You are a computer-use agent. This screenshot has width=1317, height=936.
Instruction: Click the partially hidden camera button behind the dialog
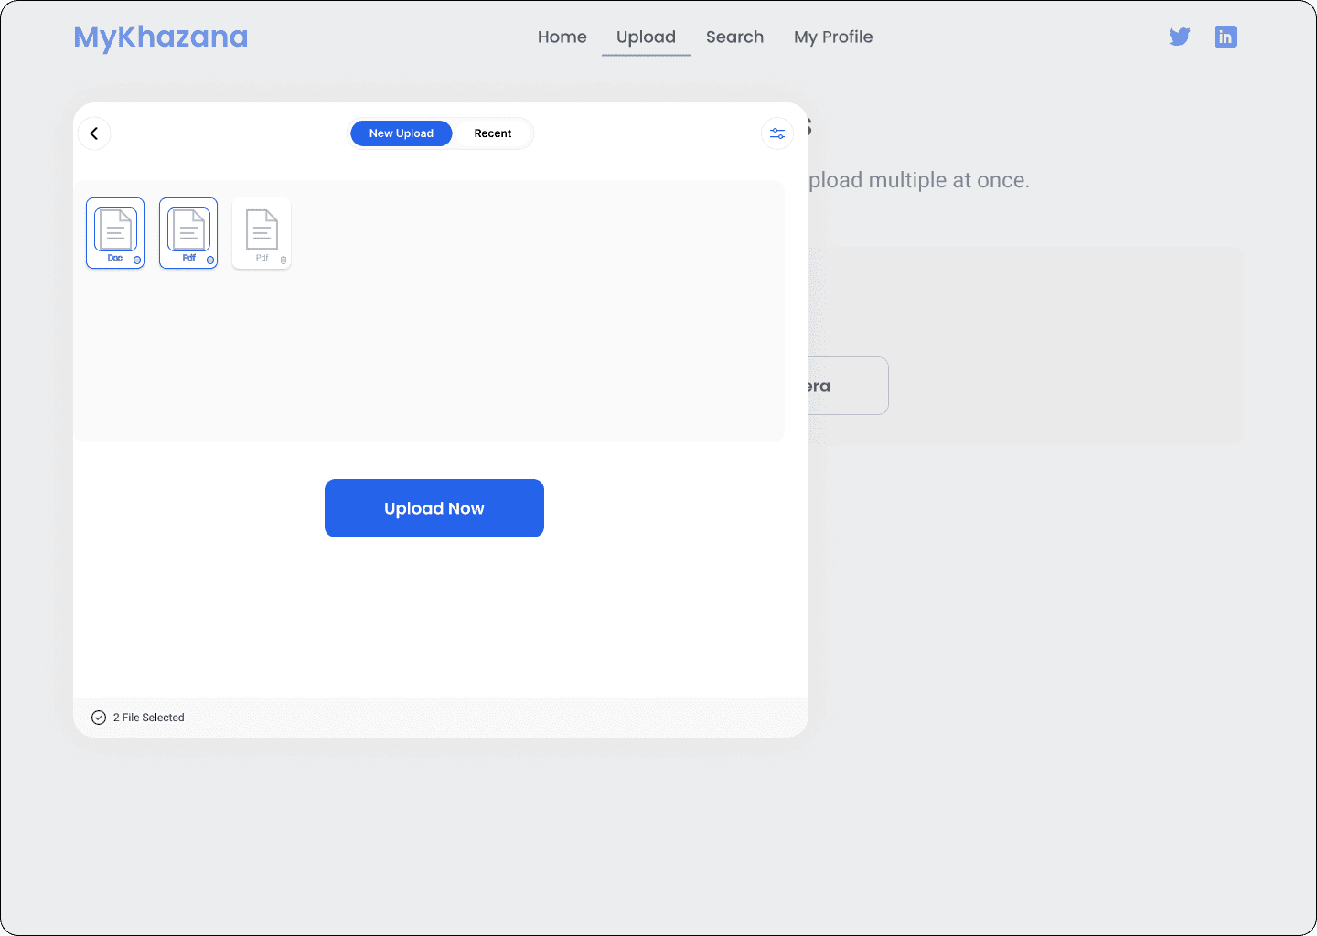(x=848, y=386)
